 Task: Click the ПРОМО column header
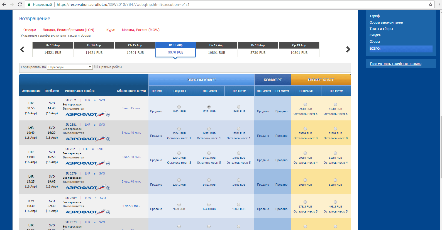[x=157, y=91]
